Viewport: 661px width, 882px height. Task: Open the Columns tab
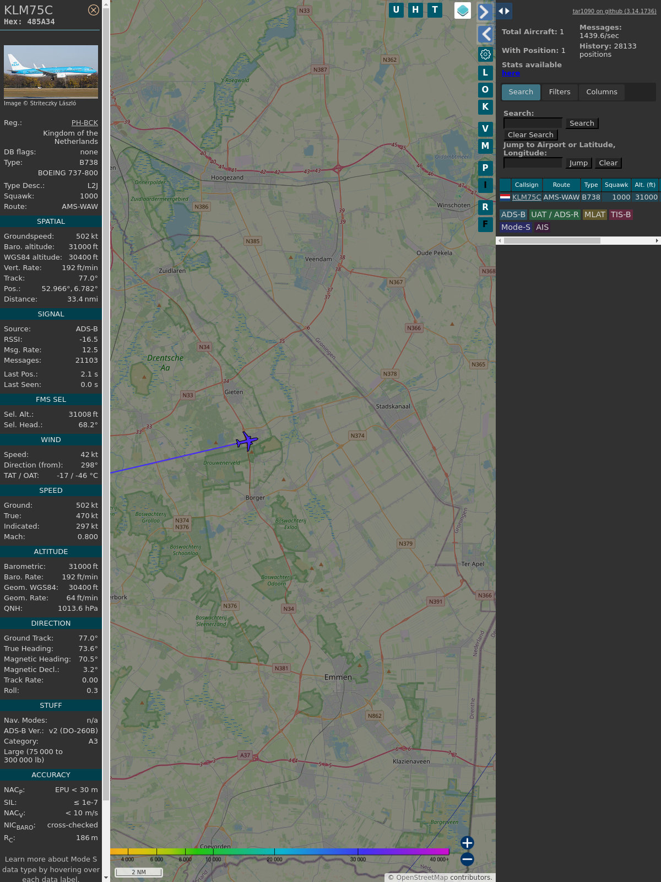tap(602, 92)
